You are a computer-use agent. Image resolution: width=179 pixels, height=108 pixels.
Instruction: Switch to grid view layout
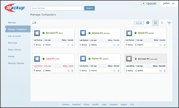pyautogui.click(x=156, y=23)
